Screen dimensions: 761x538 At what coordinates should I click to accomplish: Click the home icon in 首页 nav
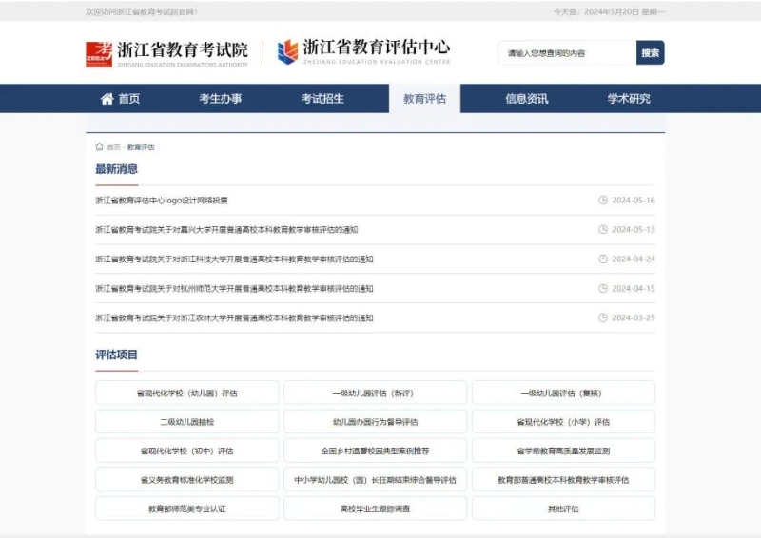pos(107,99)
